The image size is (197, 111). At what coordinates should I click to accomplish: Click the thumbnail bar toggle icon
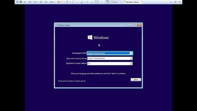pos(92,2)
